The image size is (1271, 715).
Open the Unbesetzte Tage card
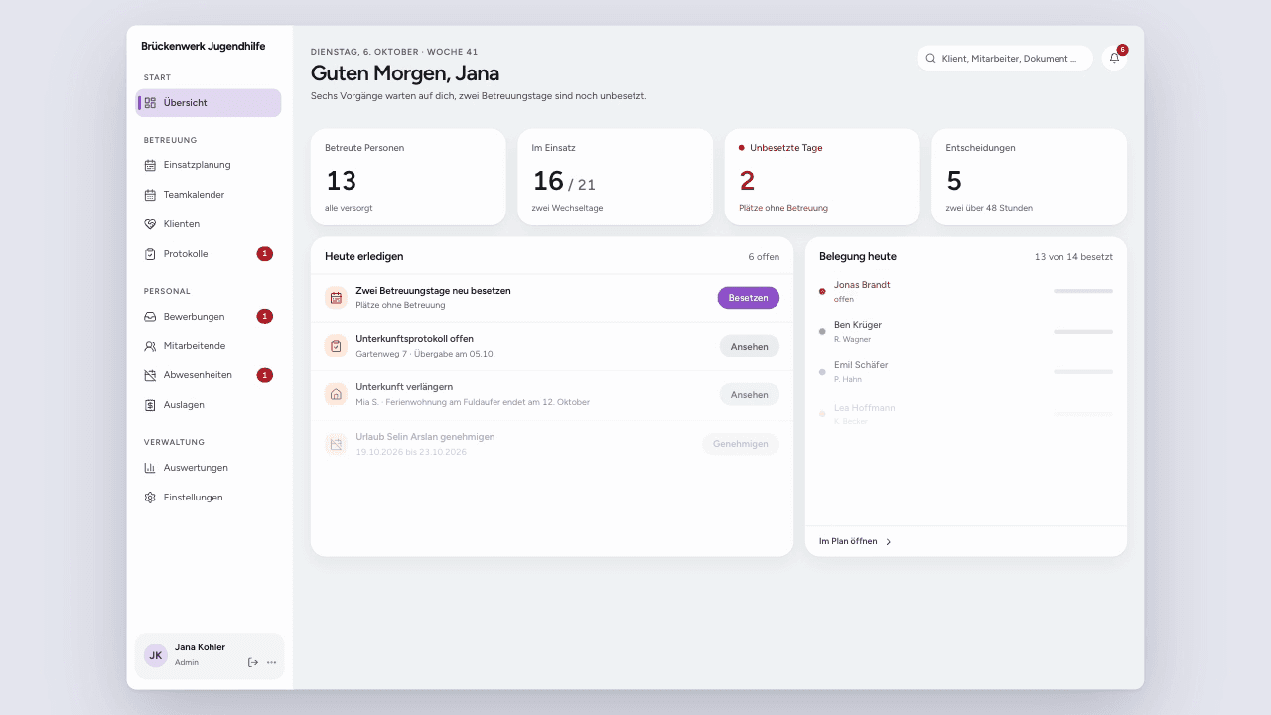point(822,177)
